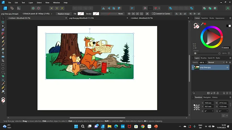Viewport: 232px width, 130px height.
Task: Open the layer FX icon in Layers panel
Action: coord(214,93)
